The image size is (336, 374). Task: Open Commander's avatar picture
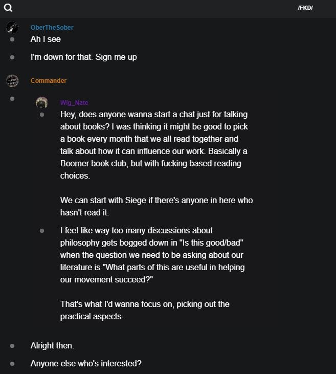[12, 81]
